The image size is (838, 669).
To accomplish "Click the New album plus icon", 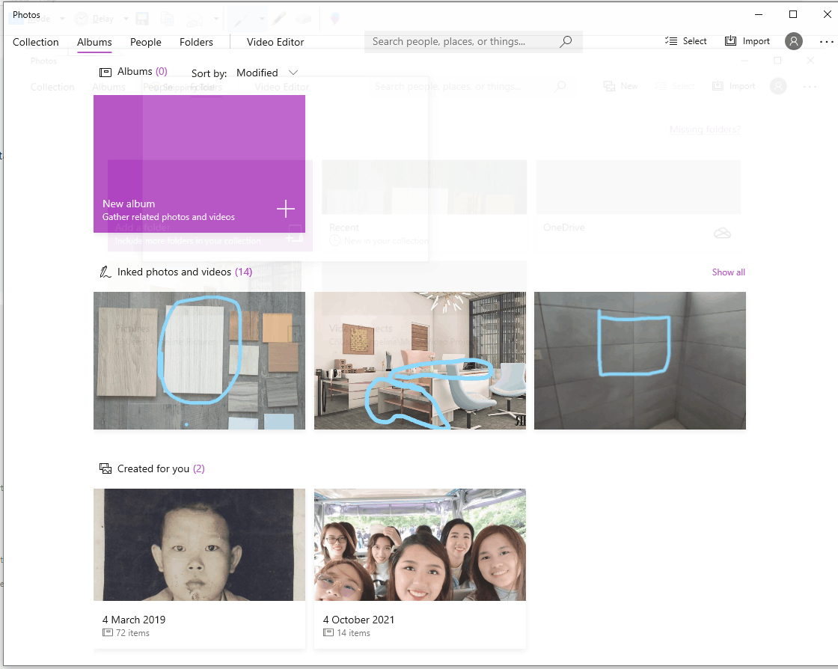I will pyautogui.click(x=286, y=210).
